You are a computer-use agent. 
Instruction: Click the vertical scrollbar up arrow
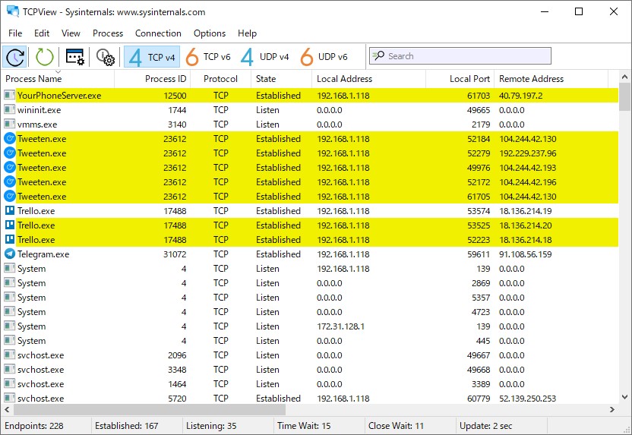[624, 77]
